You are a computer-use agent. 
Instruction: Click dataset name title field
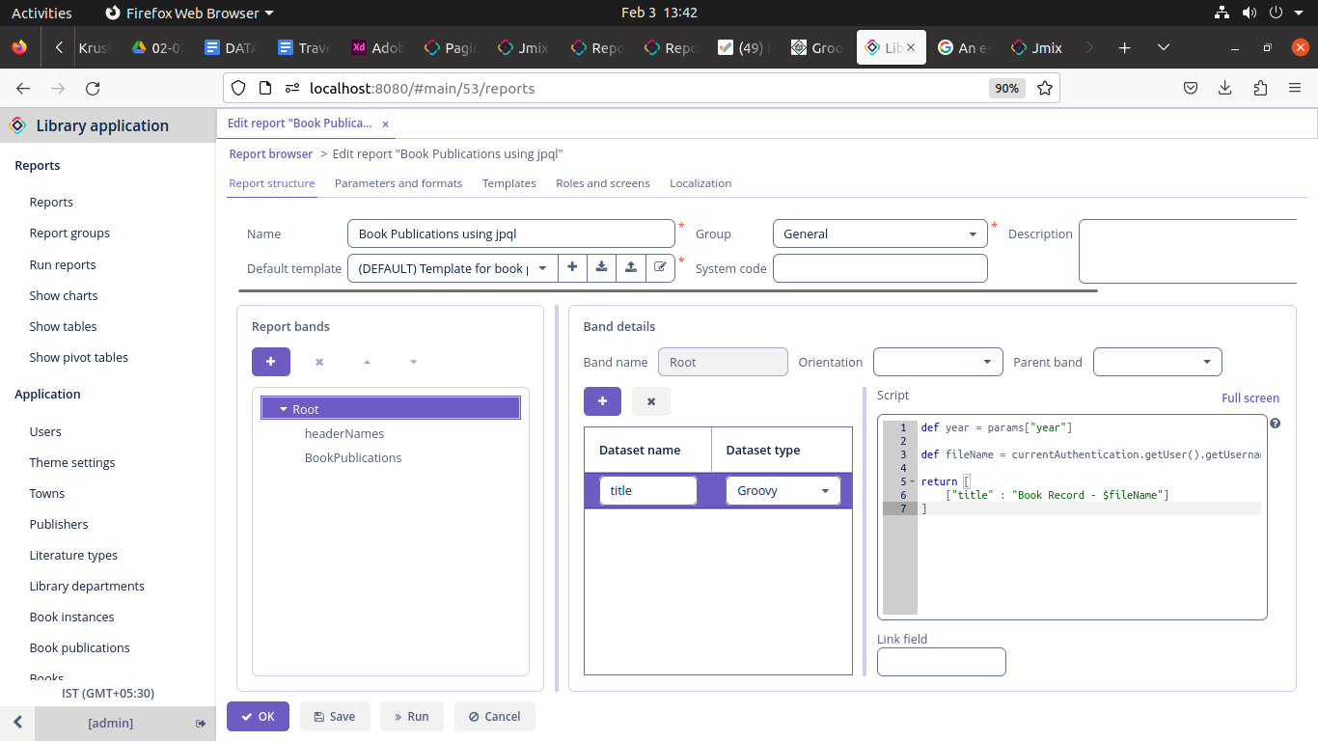(648, 490)
